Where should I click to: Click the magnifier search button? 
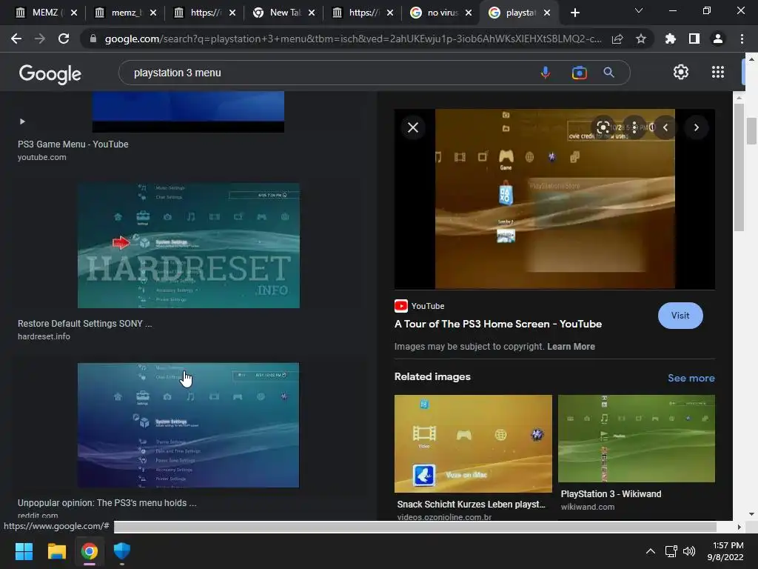(608, 73)
